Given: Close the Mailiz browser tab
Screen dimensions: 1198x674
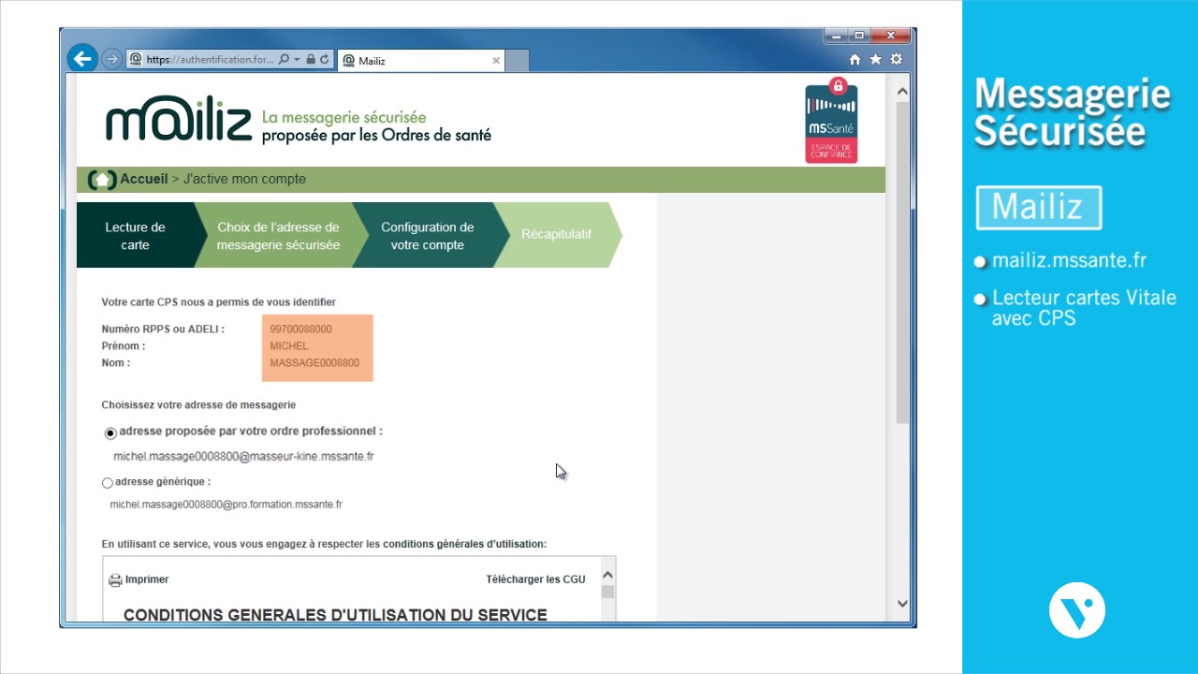Looking at the screenshot, I should point(496,61).
